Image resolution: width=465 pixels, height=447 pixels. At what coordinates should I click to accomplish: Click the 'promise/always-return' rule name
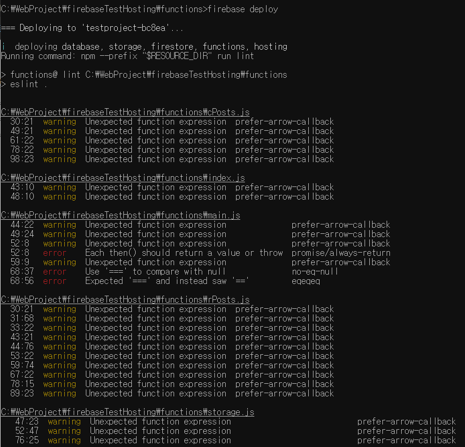(341, 253)
